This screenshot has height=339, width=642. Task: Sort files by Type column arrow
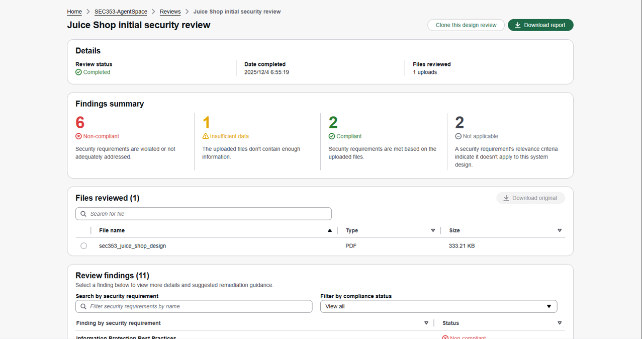pos(433,230)
